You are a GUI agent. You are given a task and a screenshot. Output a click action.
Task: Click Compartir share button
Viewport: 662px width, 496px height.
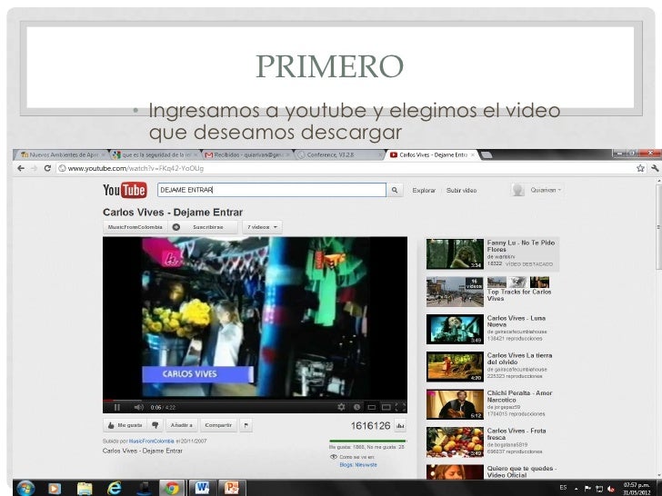(218, 425)
